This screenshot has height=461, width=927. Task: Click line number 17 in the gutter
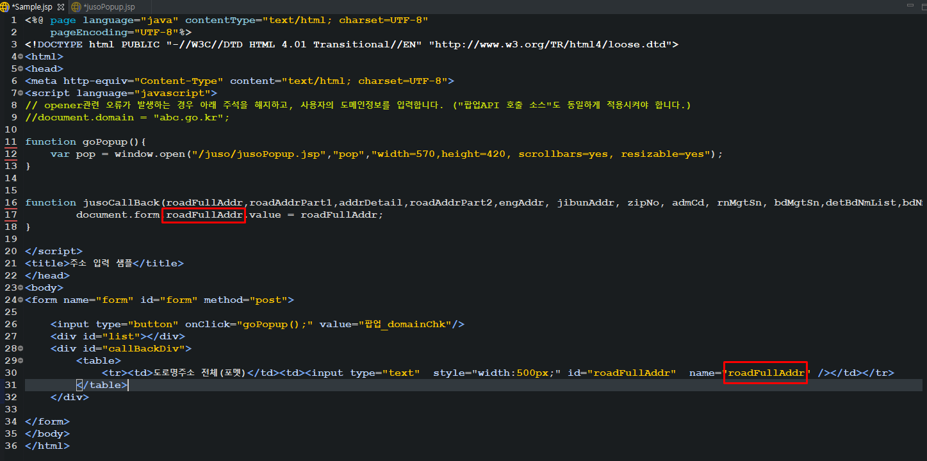(10, 214)
